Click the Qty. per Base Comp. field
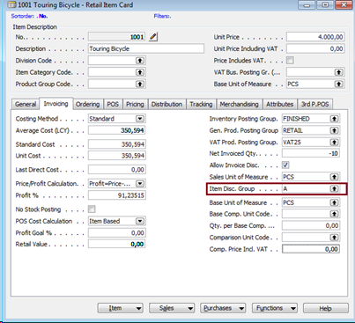The image size is (355, 323). (x=311, y=225)
